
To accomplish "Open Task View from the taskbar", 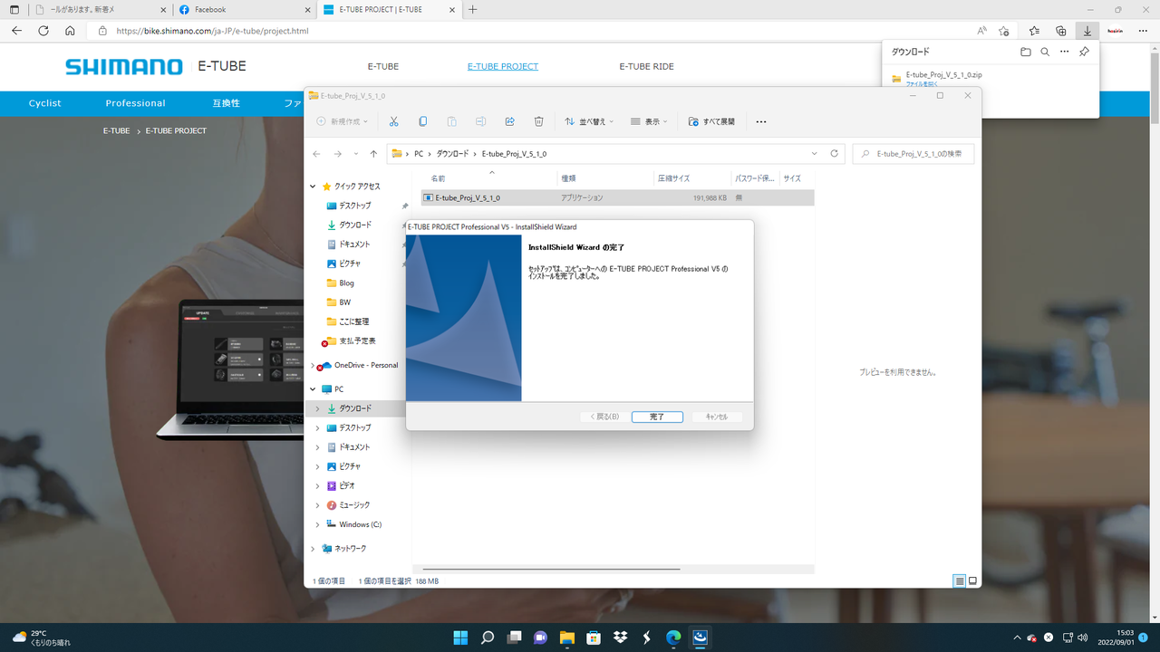I will pyautogui.click(x=514, y=638).
